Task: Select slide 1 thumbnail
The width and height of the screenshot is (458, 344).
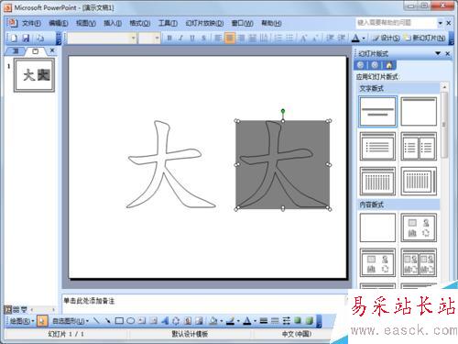Action: [x=35, y=75]
